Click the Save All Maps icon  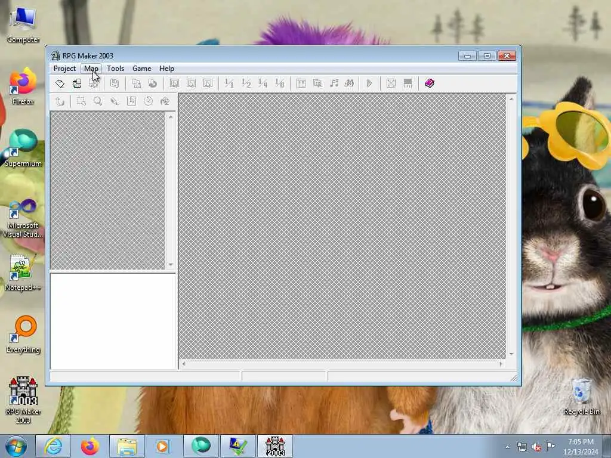click(136, 83)
